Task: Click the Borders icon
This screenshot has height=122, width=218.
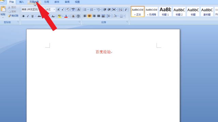Action: tap(121, 16)
